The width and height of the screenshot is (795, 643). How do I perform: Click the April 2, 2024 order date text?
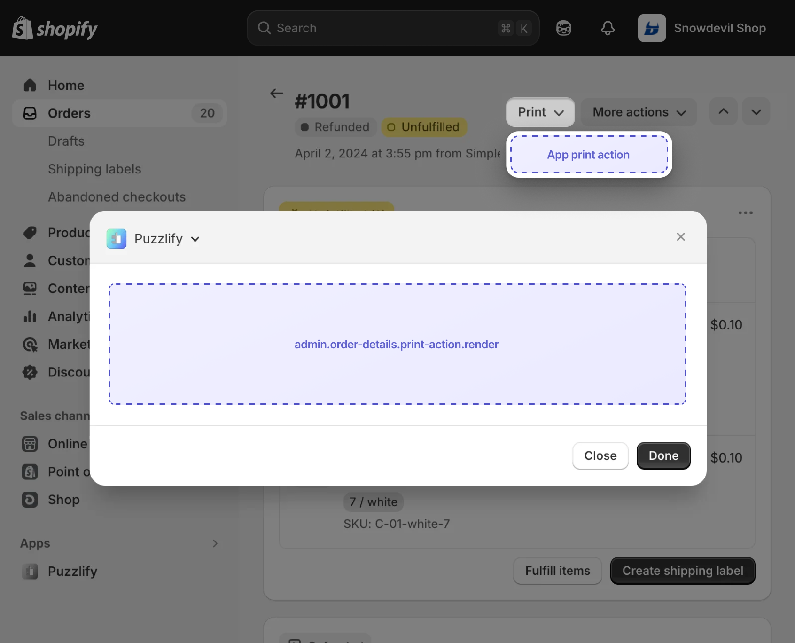[x=398, y=154]
